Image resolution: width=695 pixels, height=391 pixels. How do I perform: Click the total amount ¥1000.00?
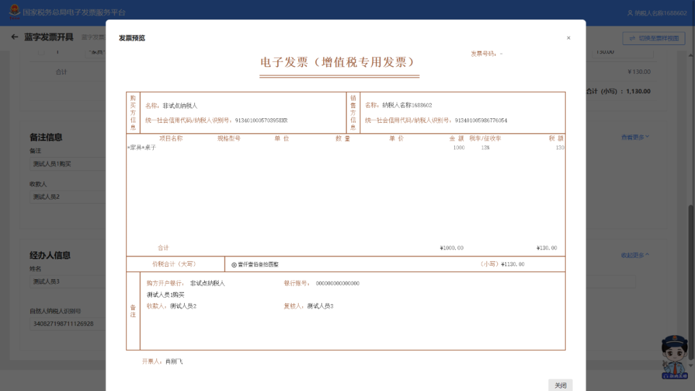(x=452, y=248)
